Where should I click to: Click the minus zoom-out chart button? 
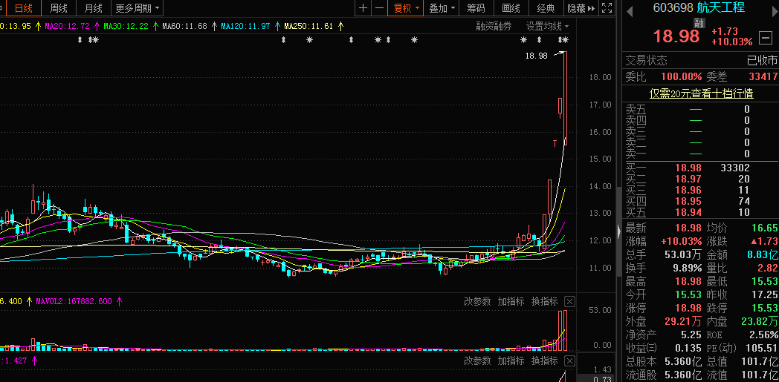380,9
